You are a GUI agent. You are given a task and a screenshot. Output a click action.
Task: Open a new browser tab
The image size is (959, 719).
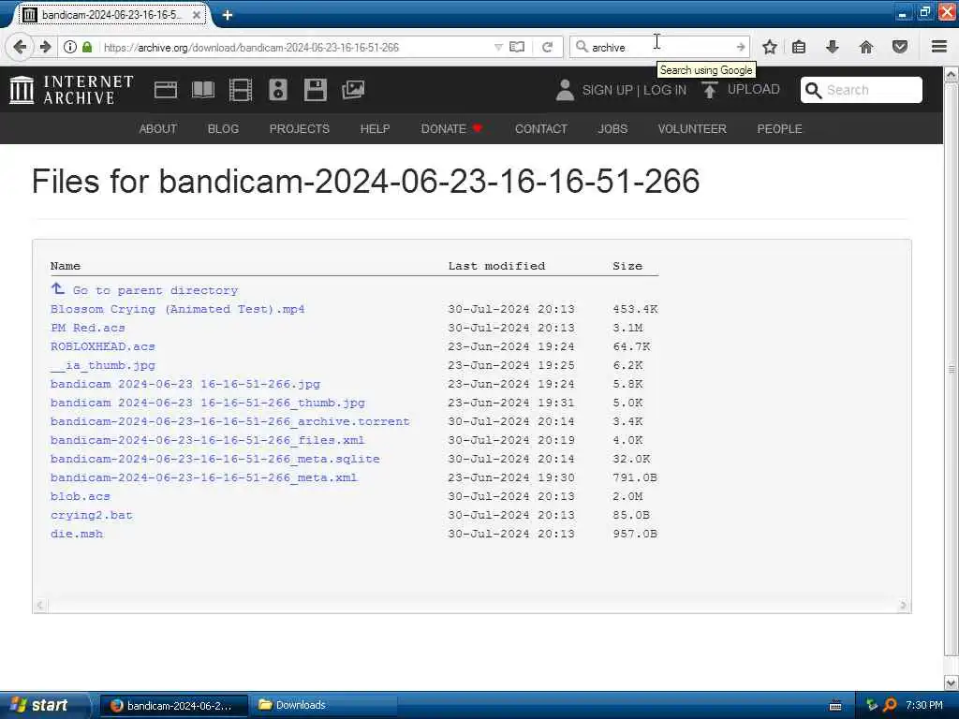(x=227, y=15)
